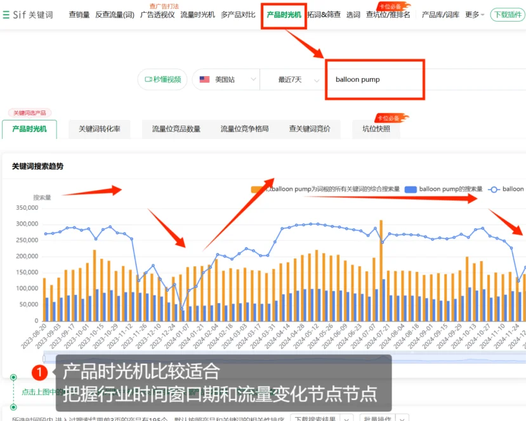
Task: Click the tall orange bar near 2024-07-21
Action: coord(381,271)
